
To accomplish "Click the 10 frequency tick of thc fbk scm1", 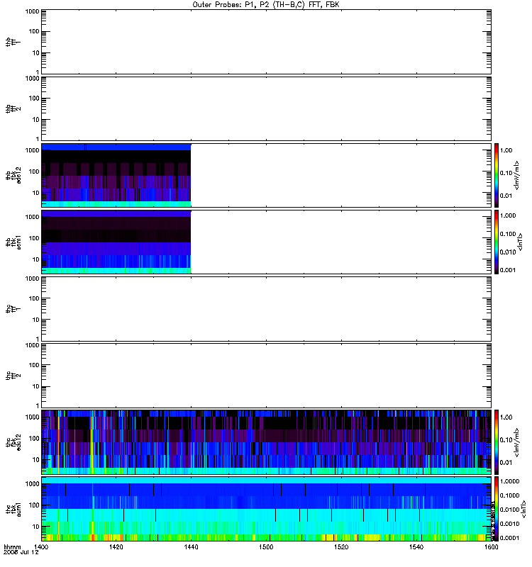I will [36, 527].
